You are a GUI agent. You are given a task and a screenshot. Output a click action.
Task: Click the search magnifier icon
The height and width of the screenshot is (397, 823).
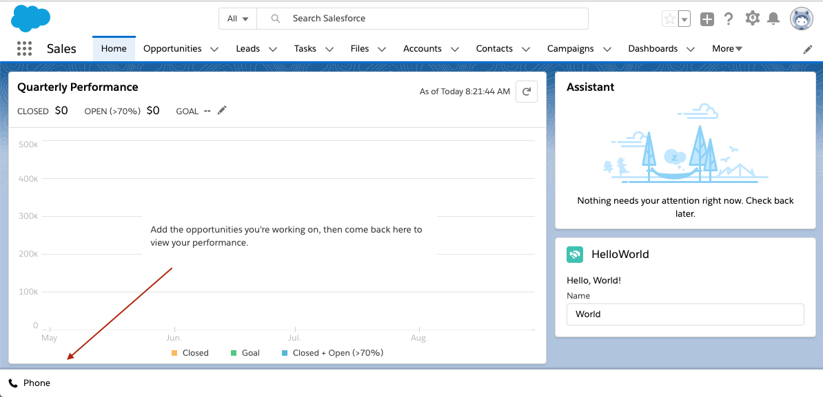[x=275, y=19]
